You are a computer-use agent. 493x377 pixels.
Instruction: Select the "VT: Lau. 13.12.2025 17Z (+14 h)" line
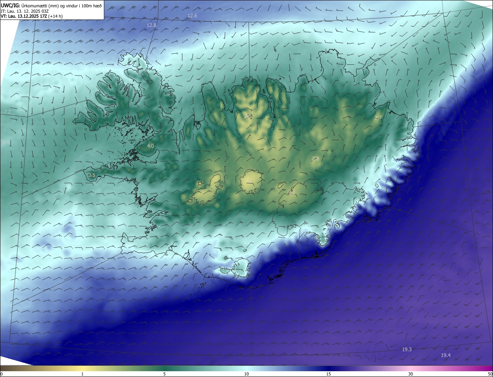coord(32,16)
